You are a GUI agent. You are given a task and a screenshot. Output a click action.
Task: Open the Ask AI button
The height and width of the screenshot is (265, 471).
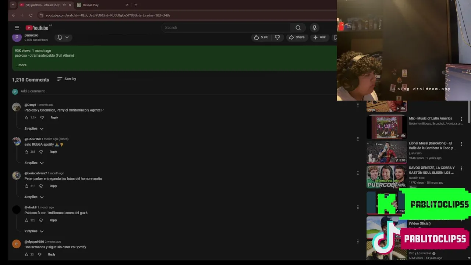point(319,37)
